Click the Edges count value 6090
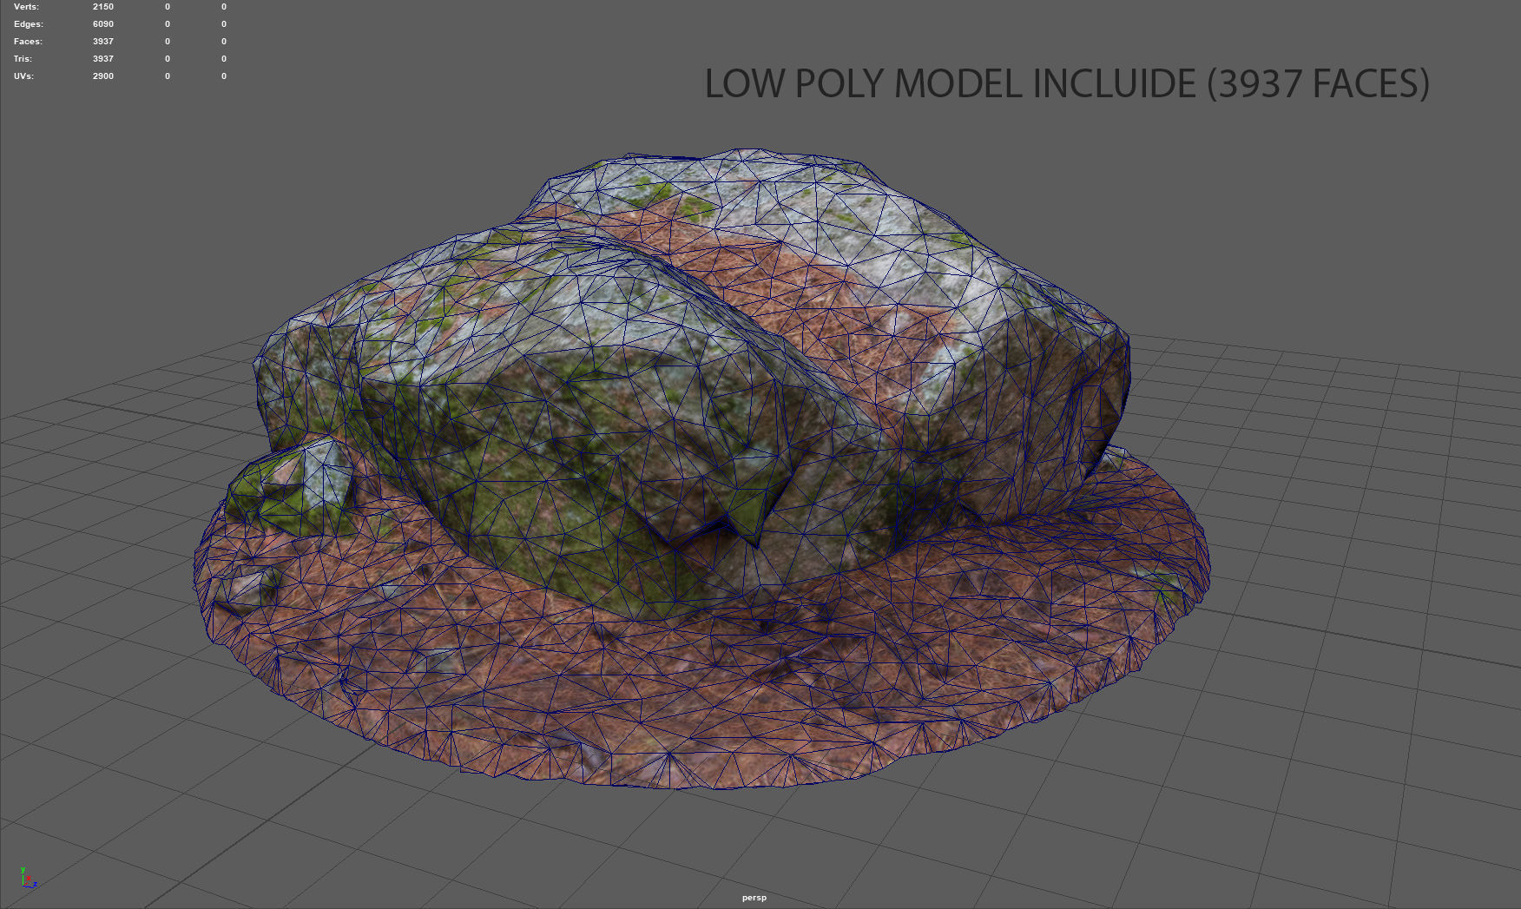The height and width of the screenshot is (909, 1521). (x=103, y=24)
